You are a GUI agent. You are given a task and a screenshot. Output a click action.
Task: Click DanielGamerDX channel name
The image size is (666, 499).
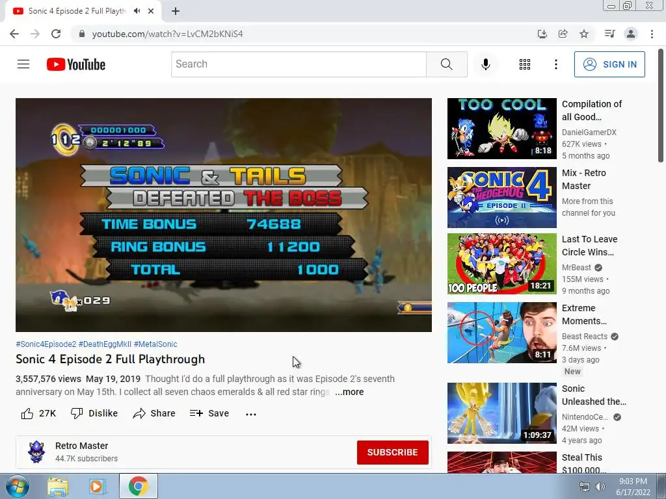[589, 133]
